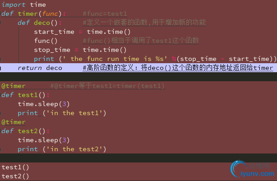Image resolution: width=277 pixels, height=181 pixels.
Task: Click the @timer decorator above test1
Action: pyautogui.click(x=14, y=86)
